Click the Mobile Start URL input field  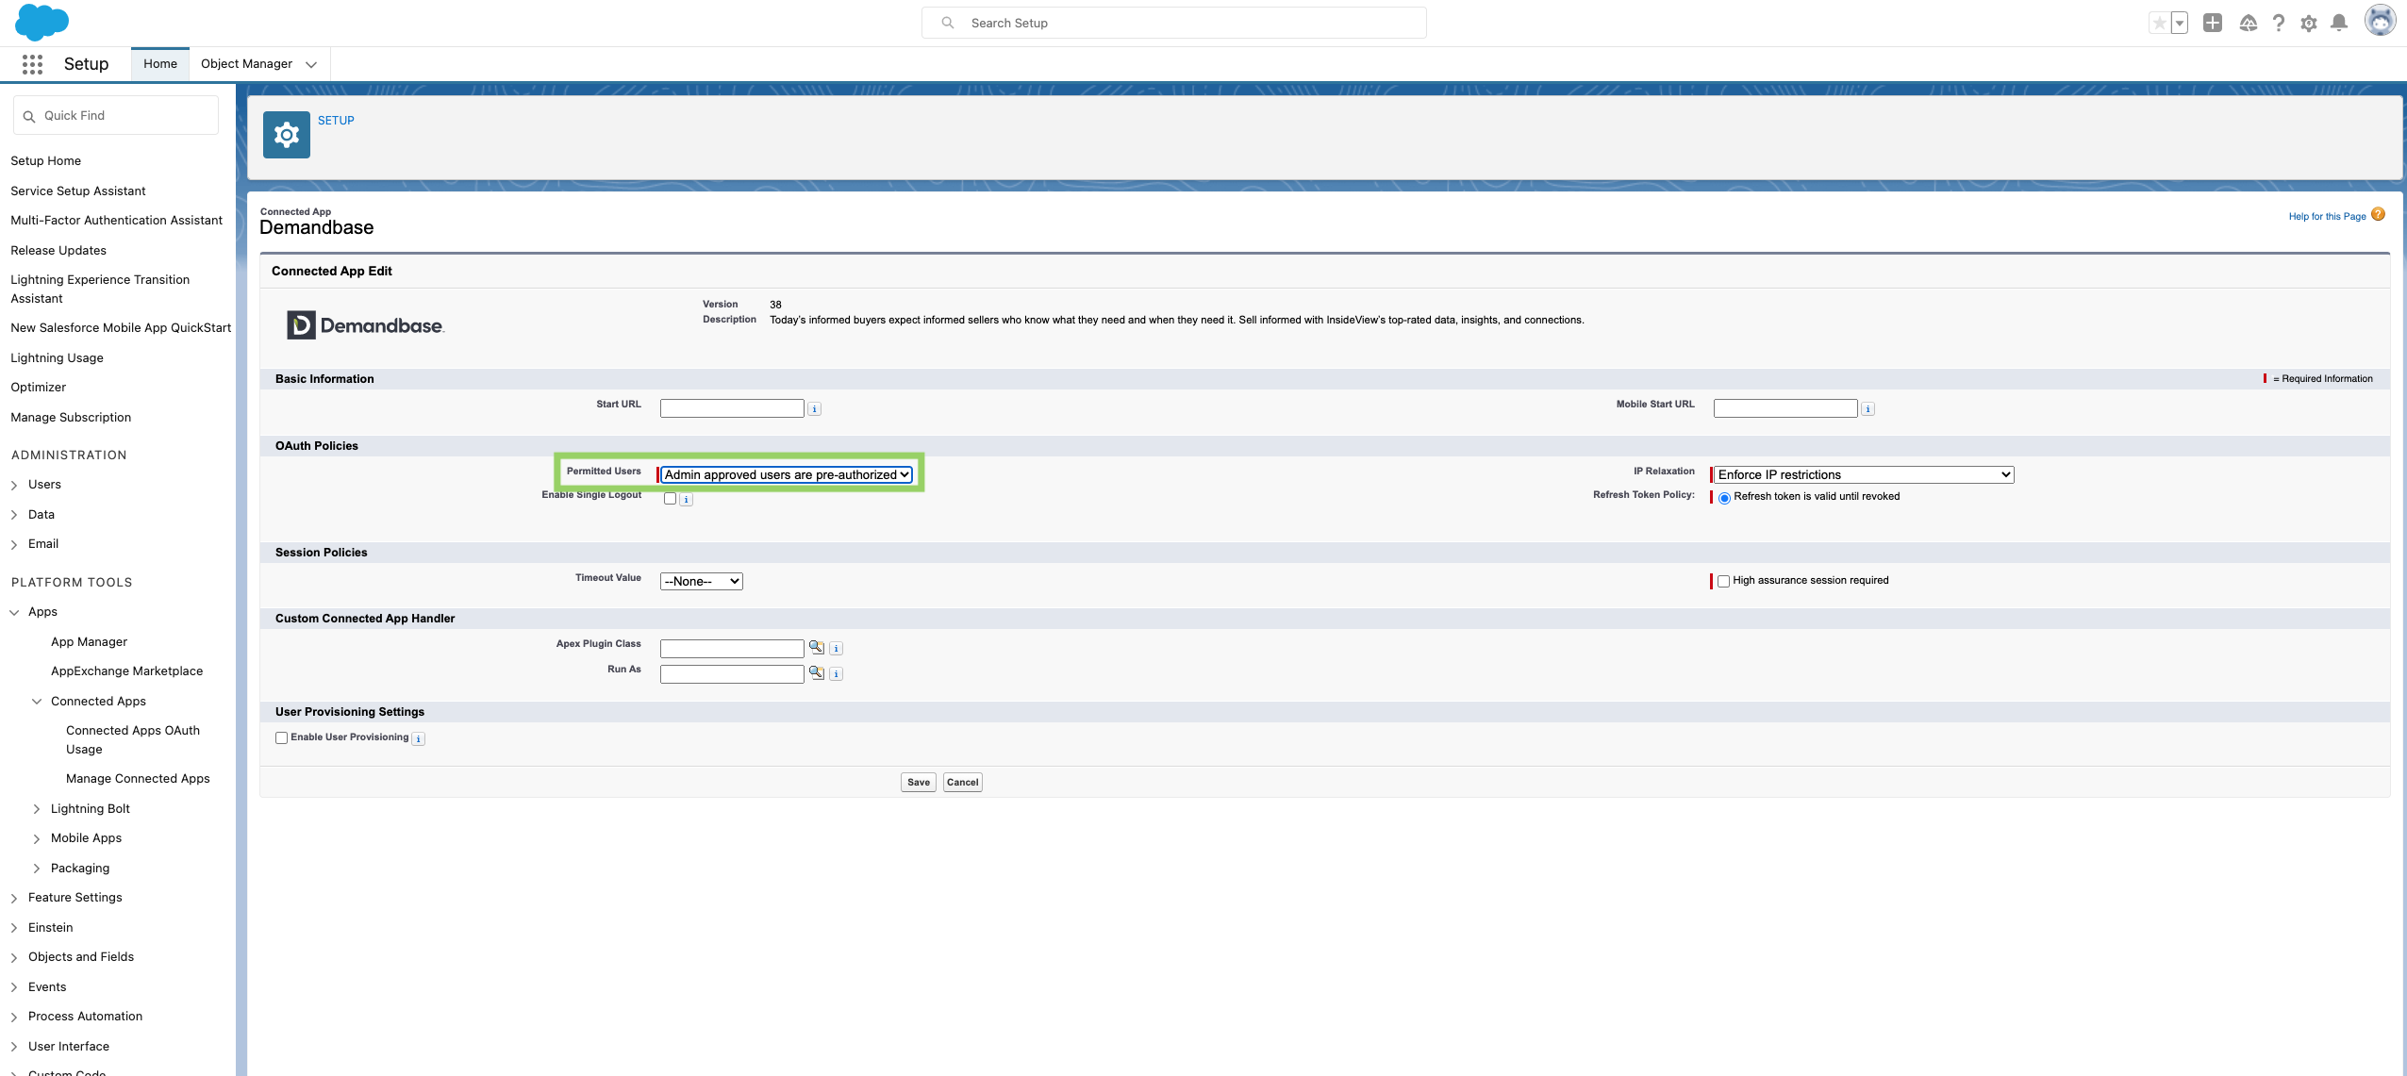point(1785,408)
